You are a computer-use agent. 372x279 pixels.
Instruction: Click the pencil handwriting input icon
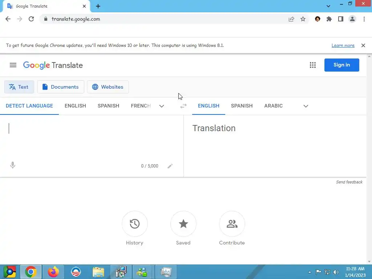click(x=170, y=166)
